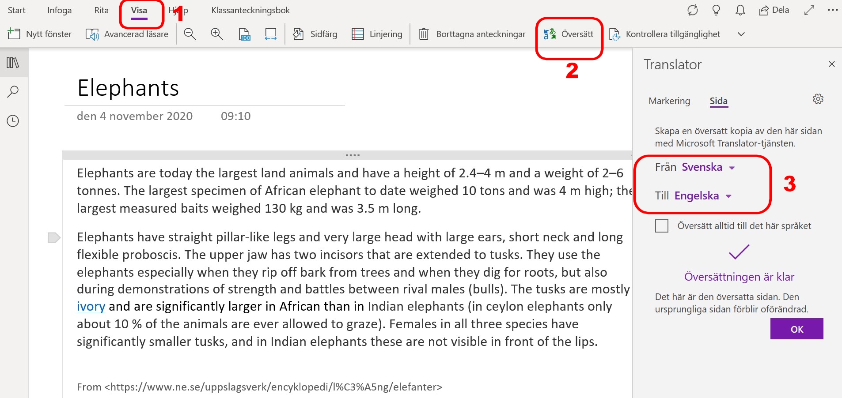Open the notifications bell icon
Screen dimensions: 842x398
[x=740, y=10]
